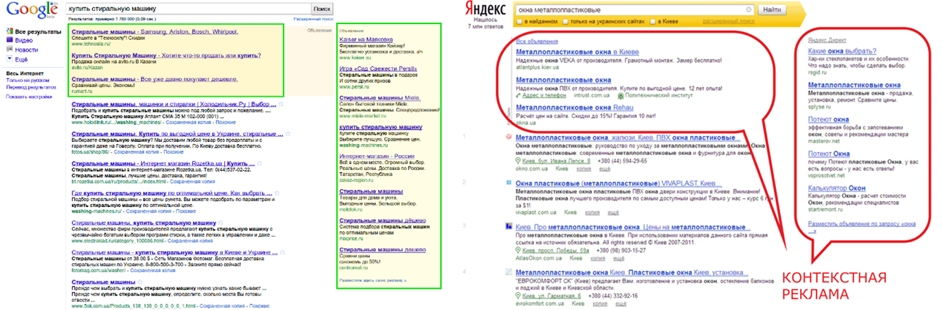The height and width of the screenshot is (310, 943).
Task: Open копия link for okno.com.ua result
Action: pyautogui.click(x=583, y=169)
